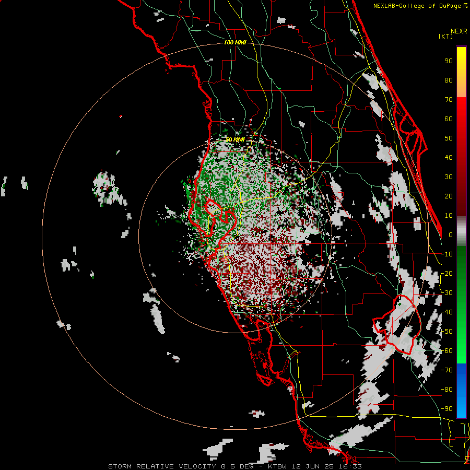This screenshot has width=470, height=470.
Task: Click the -80 knots legend value
Action: [x=446, y=390]
